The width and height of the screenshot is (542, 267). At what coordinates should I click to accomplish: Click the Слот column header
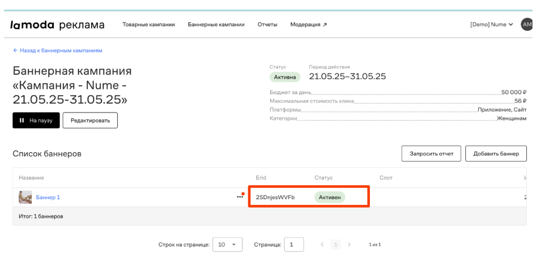point(386,177)
